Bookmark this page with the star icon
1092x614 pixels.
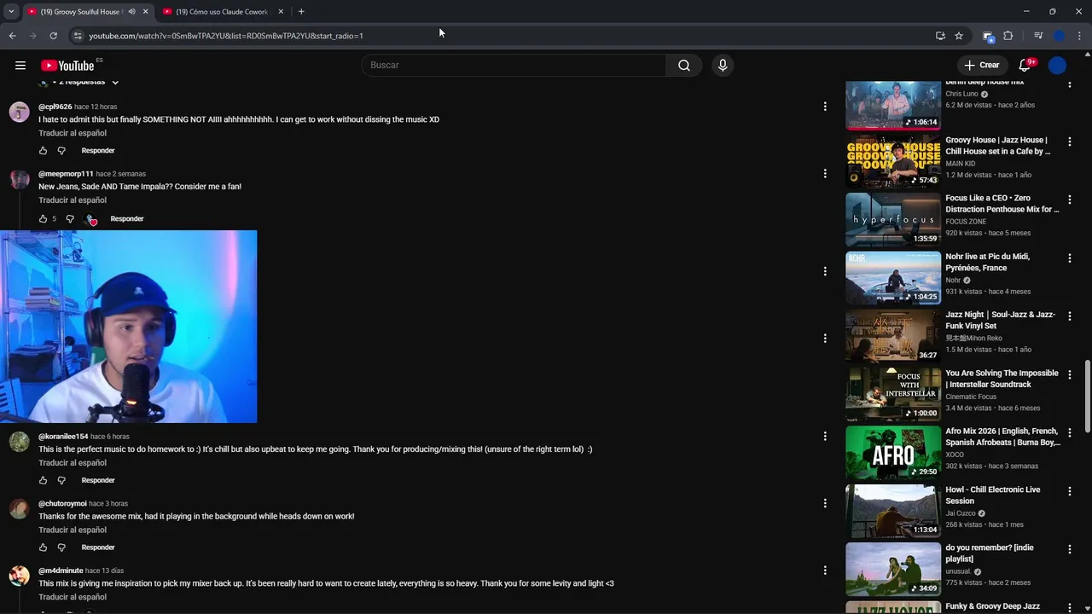coord(959,36)
